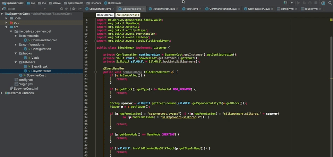
Task: Click the Stop square icon
Action: pyautogui.click(x=316, y=3)
